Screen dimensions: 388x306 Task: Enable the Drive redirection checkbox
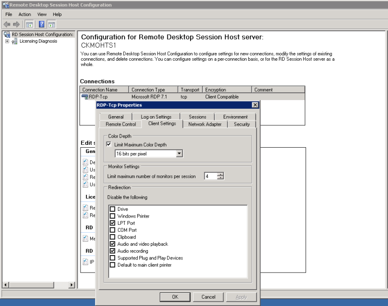pyautogui.click(x=113, y=209)
